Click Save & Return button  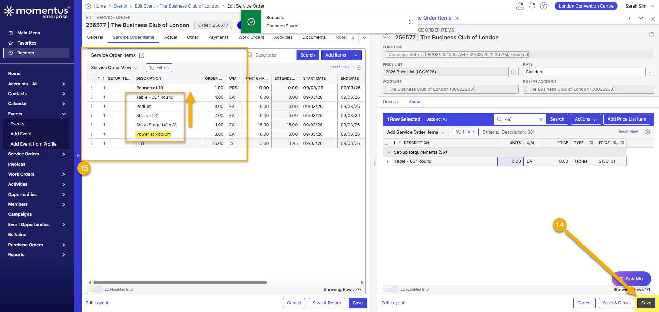coord(327,303)
